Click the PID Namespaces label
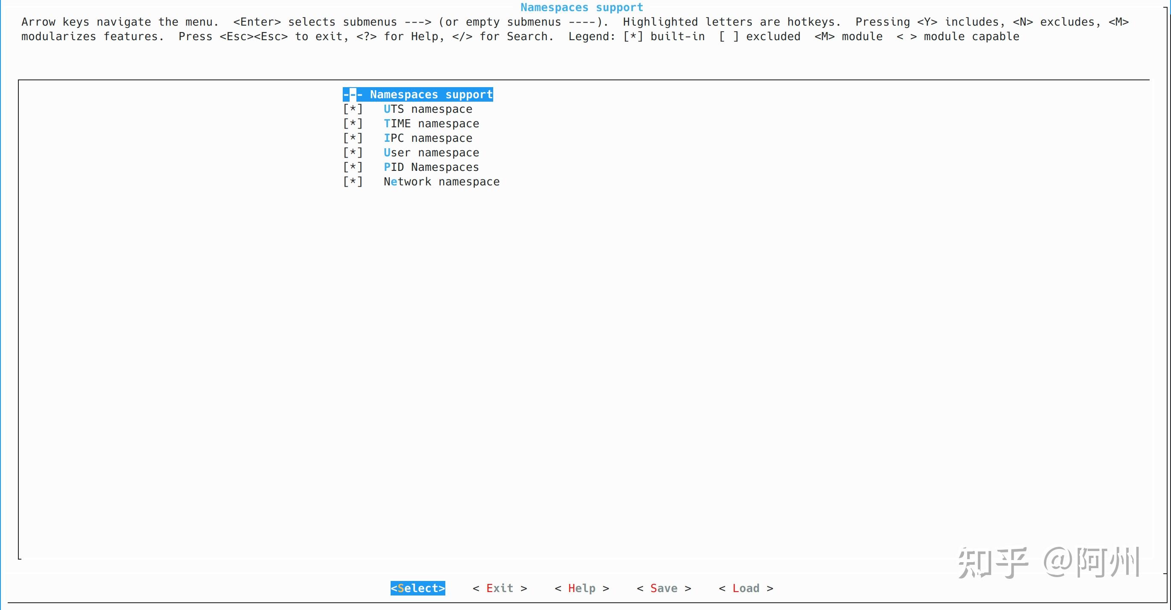Viewport: 1171px width, 610px height. tap(431, 167)
